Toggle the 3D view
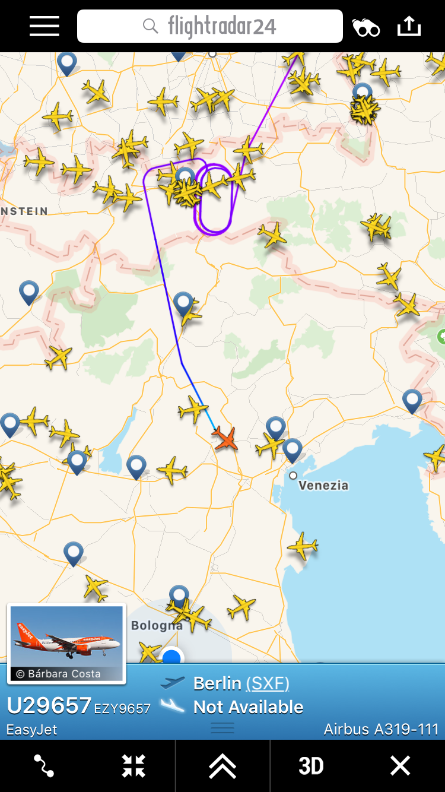The width and height of the screenshot is (445, 792). [311, 766]
